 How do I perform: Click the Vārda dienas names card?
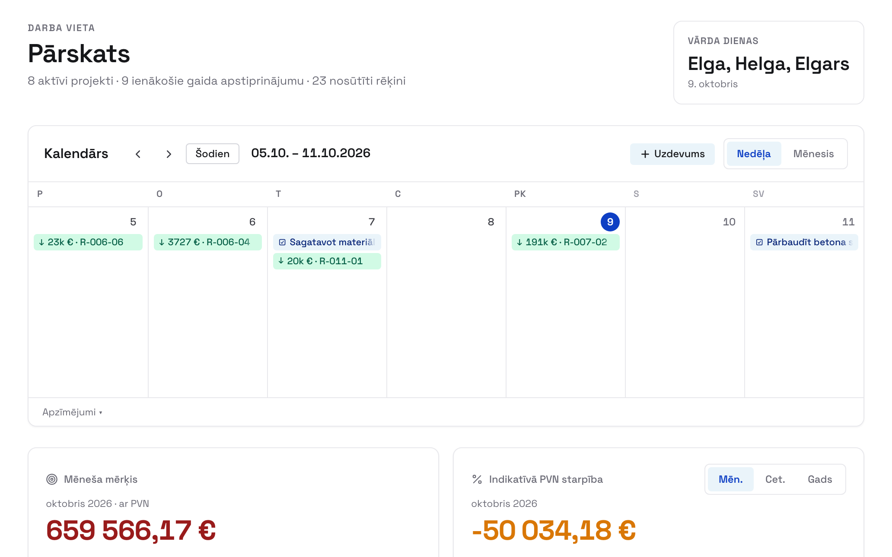pos(768,63)
